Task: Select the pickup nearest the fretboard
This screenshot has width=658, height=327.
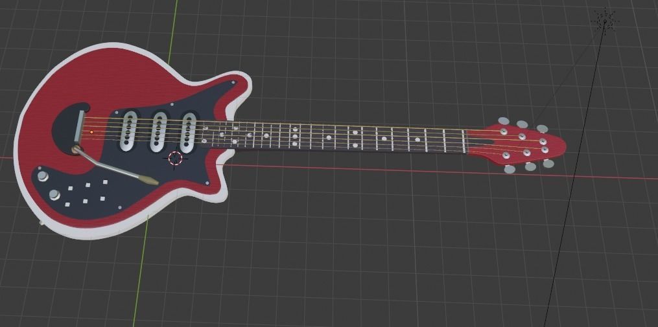Action: coord(189,132)
